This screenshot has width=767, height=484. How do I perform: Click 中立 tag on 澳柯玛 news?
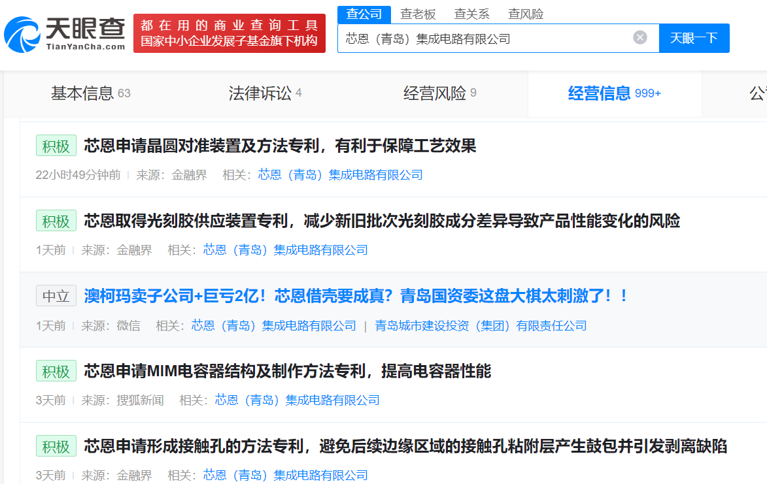pyautogui.click(x=56, y=296)
